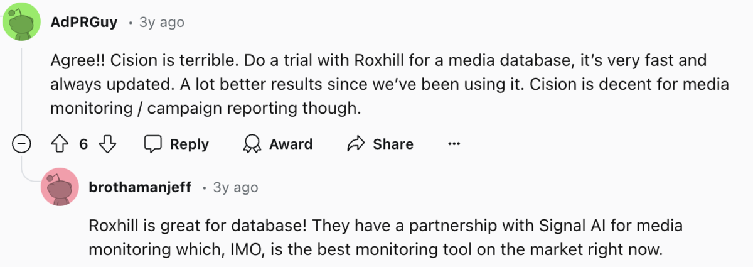
Task: Visit the AdPRGuy username profile link
Action: pos(83,22)
